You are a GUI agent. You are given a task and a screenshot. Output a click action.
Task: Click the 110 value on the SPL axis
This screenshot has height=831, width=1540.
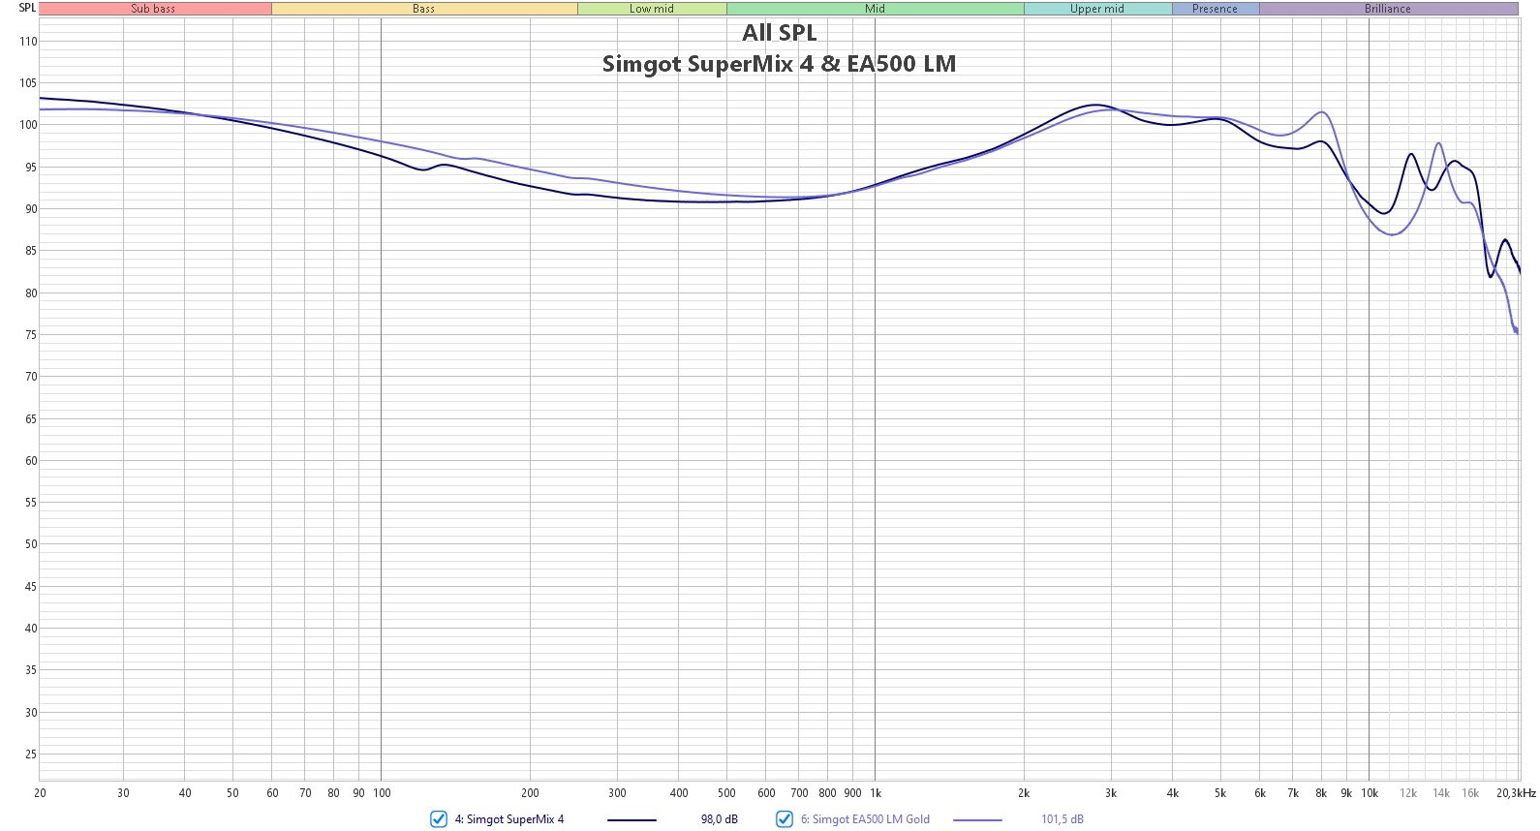click(28, 42)
